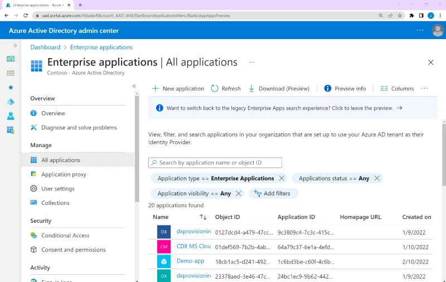Open toolbar more options ellipsis
The height and width of the screenshot is (282, 446).
[424, 88]
